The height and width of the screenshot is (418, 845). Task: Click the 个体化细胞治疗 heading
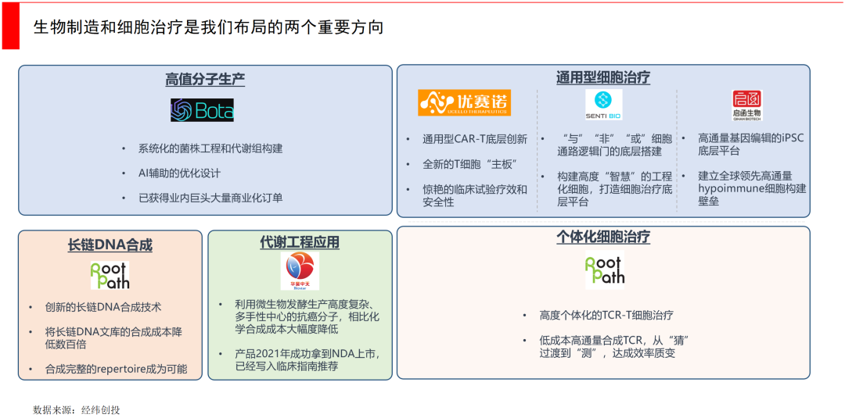(603, 237)
